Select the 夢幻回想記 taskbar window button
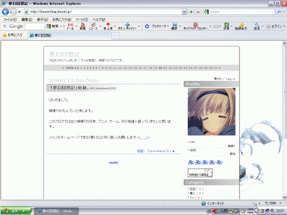 tap(56, 211)
